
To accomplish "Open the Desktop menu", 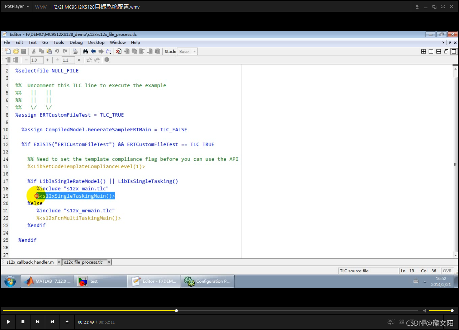I will (96, 42).
